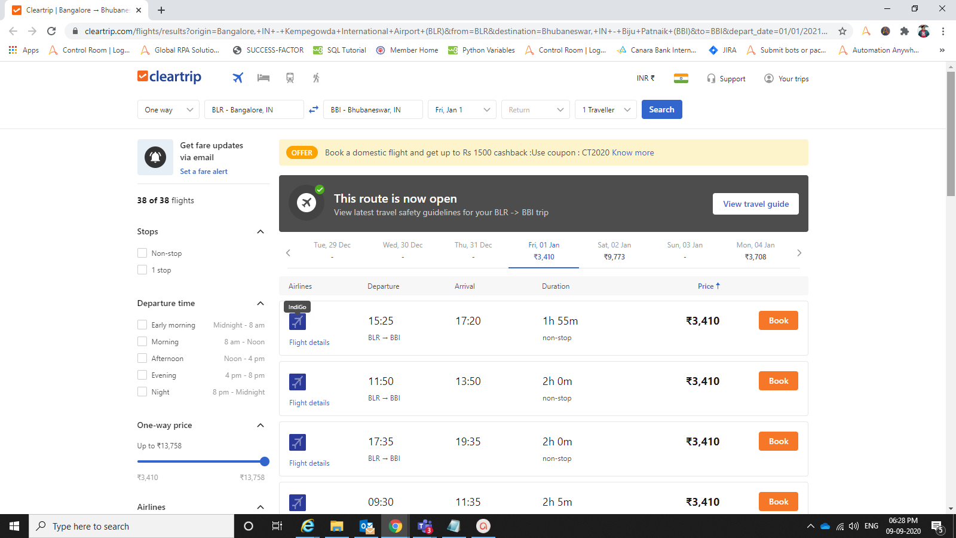Open the Trains icon in header
Screen dimensions: 956x538
(x=290, y=78)
